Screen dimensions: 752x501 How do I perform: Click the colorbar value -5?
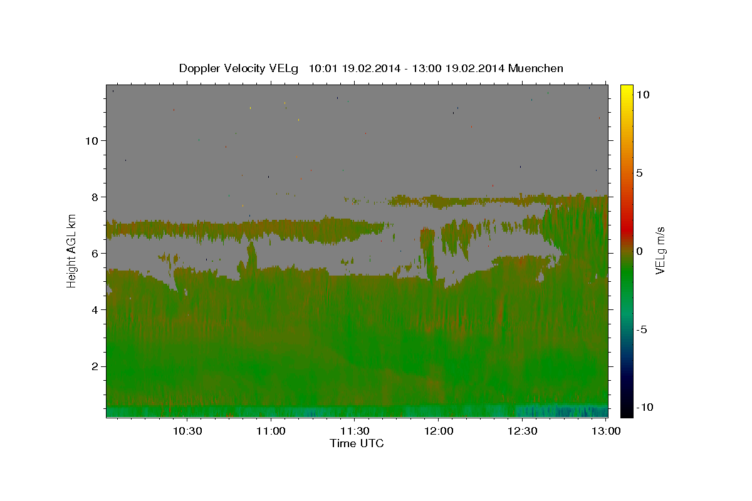coord(642,329)
